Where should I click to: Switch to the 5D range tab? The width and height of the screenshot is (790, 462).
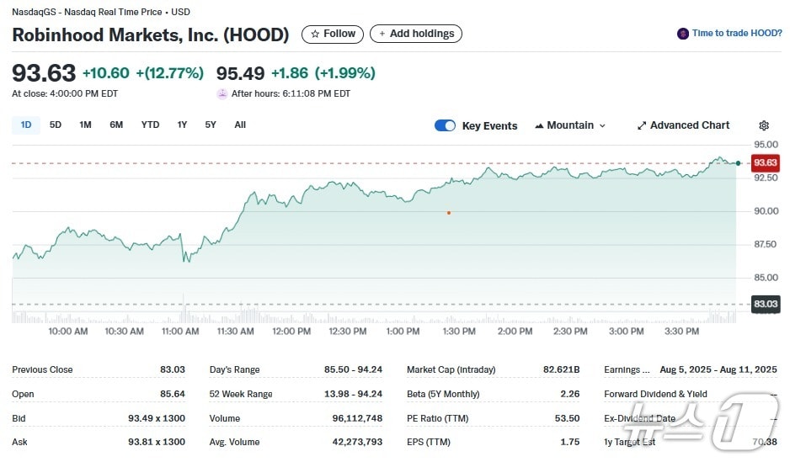[x=56, y=125]
